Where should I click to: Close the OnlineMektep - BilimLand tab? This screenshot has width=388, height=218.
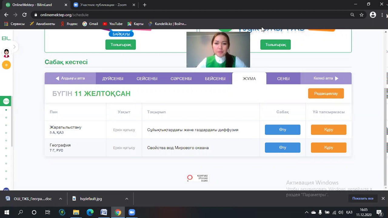(65, 5)
